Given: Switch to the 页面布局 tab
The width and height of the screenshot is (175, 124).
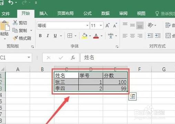Looking at the screenshot, I should tap(65, 13).
